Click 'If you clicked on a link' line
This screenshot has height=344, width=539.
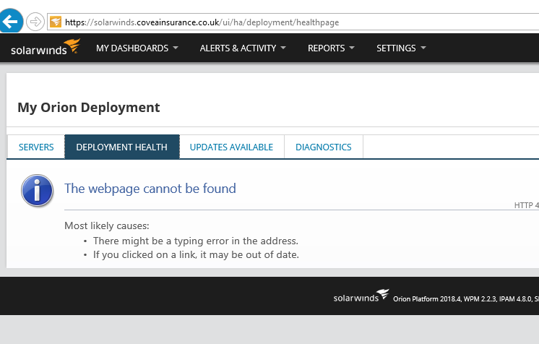(196, 254)
